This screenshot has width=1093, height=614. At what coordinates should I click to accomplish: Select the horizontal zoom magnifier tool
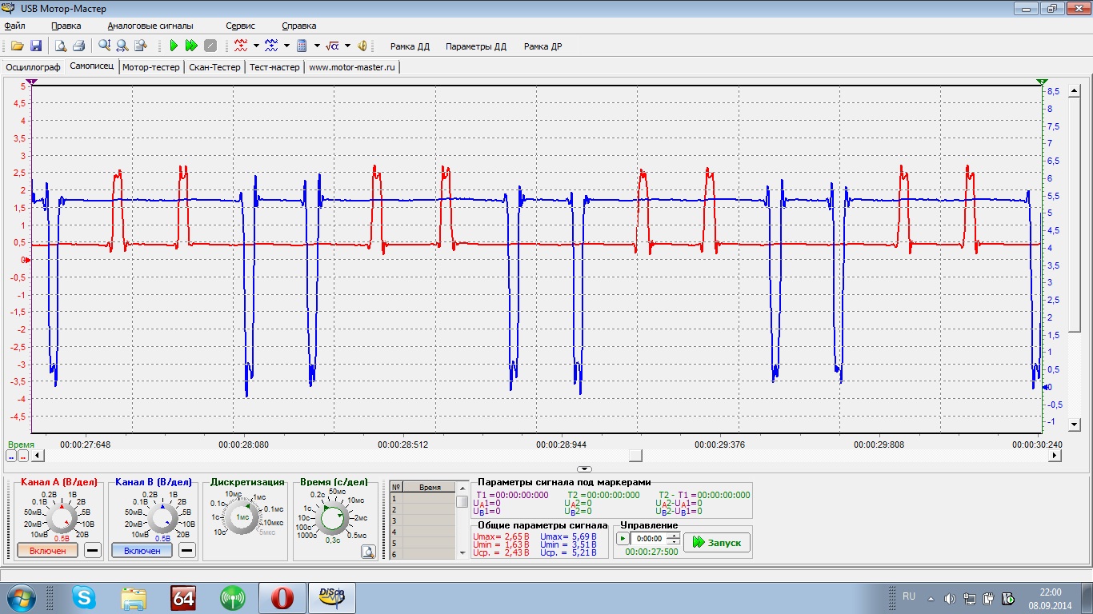tap(122, 46)
